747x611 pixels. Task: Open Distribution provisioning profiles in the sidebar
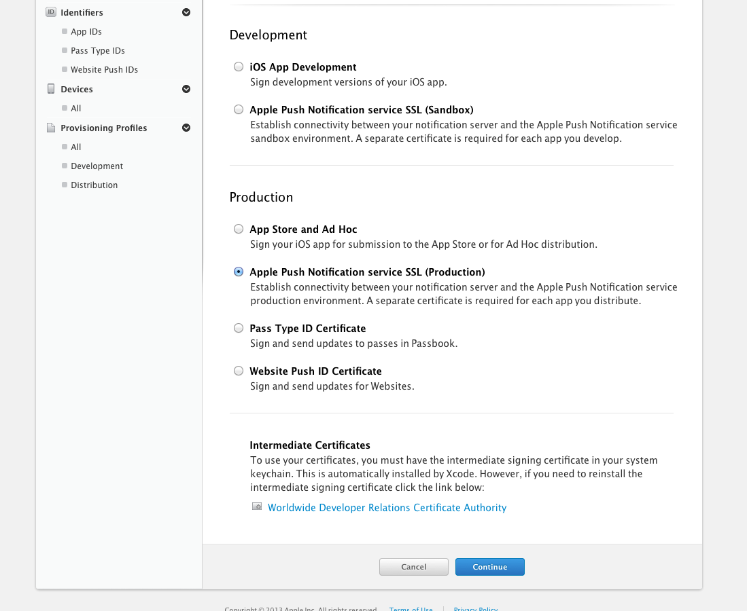[x=94, y=185]
